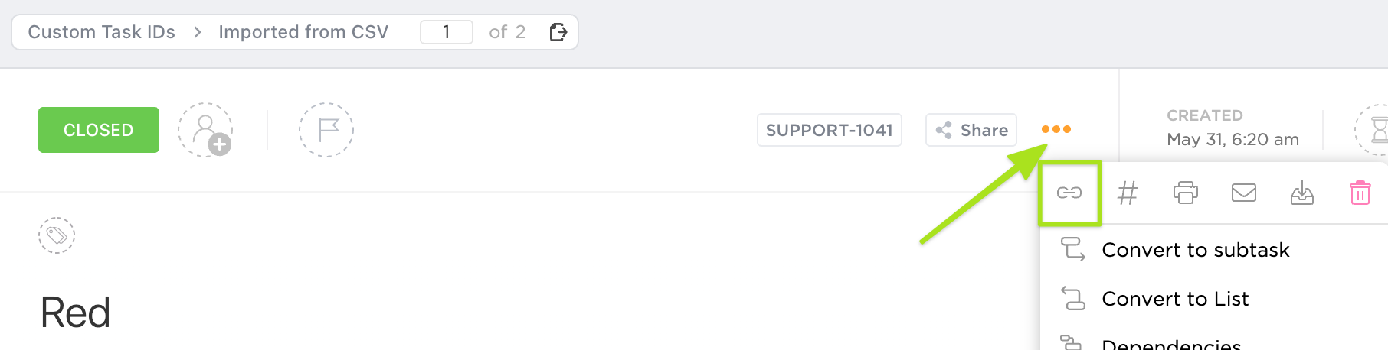The image size is (1388, 350).
Task: Click the copy link icon
Action: coord(1069,193)
